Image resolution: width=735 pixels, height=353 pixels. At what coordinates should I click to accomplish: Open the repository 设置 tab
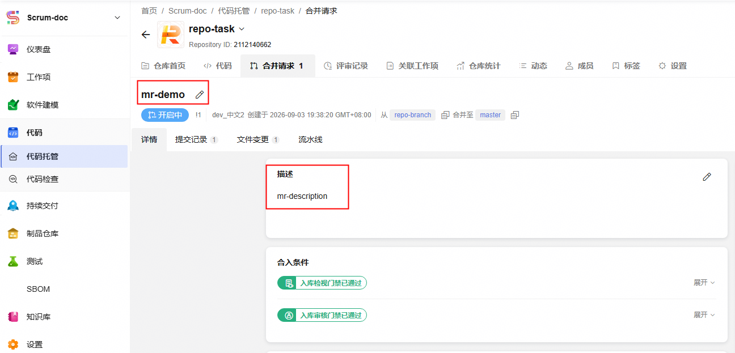click(673, 66)
